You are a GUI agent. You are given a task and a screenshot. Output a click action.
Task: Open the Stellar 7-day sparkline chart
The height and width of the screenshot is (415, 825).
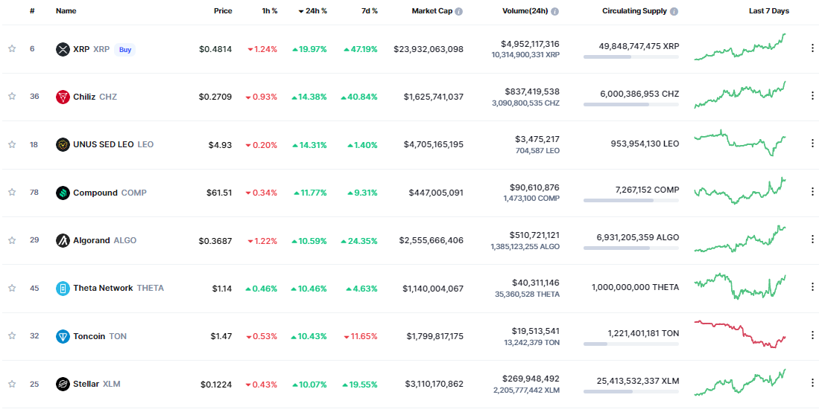coord(740,382)
